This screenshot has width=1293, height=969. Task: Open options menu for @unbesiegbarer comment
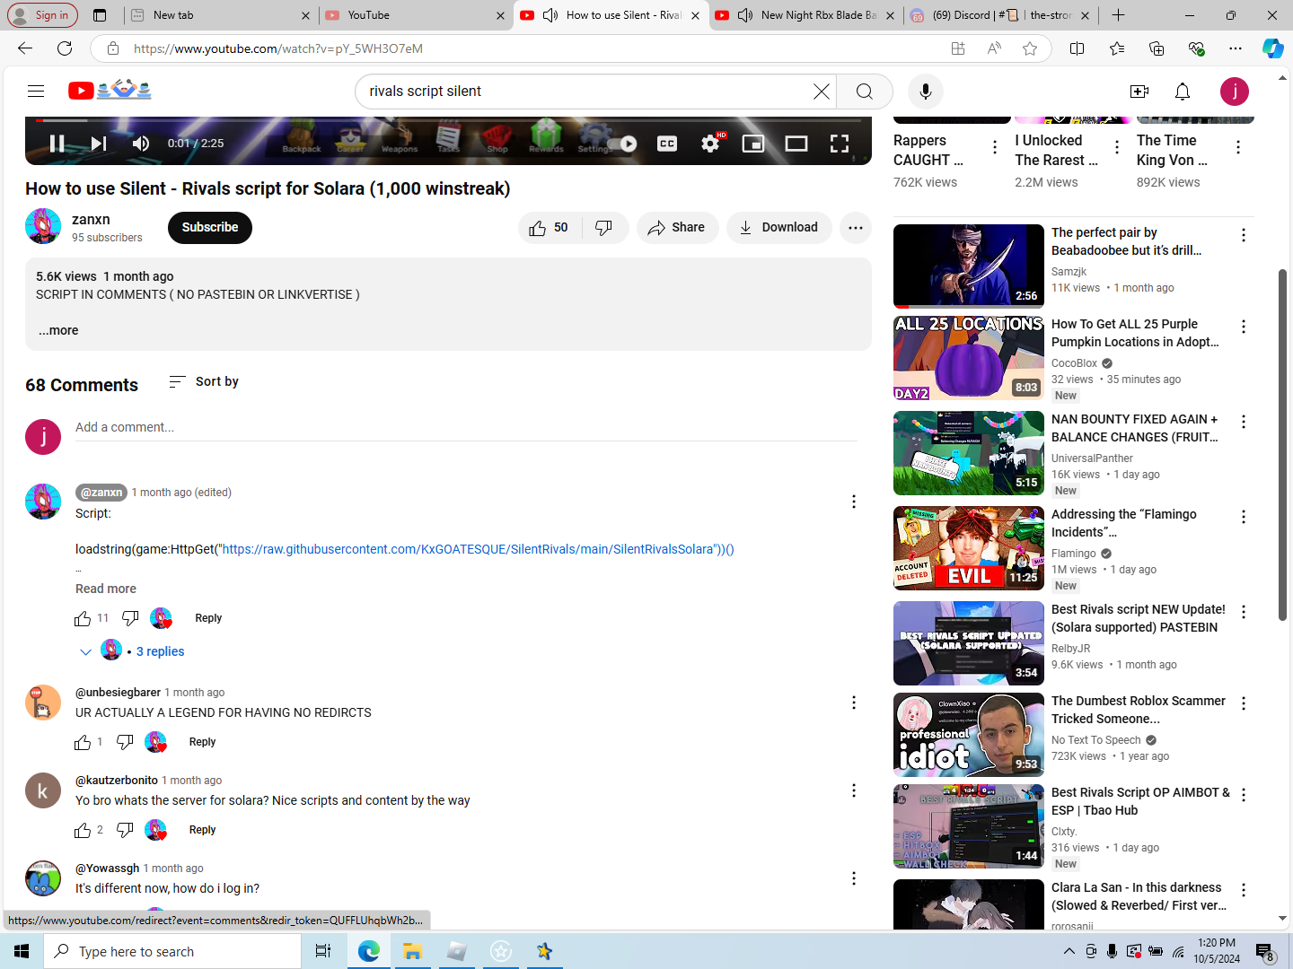(854, 703)
